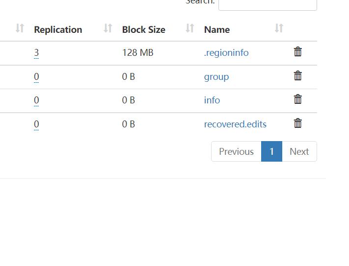Edit replication value 3 for .regioninfo

click(36, 52)
